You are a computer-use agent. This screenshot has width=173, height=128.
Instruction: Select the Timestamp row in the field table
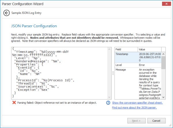pos(138,57)
